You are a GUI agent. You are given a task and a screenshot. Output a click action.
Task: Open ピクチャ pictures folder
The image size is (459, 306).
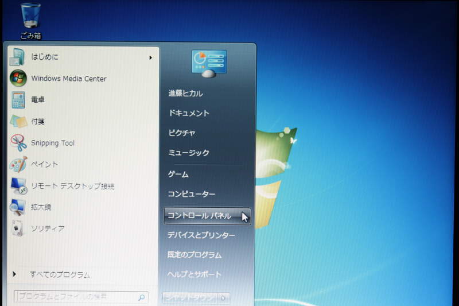[182, 133]
